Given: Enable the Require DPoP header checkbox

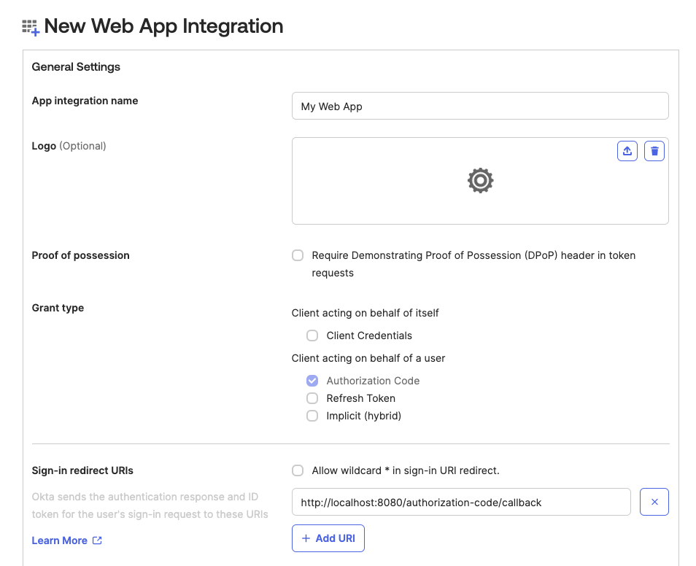Looking at the screenshot, I should point(298,255).
